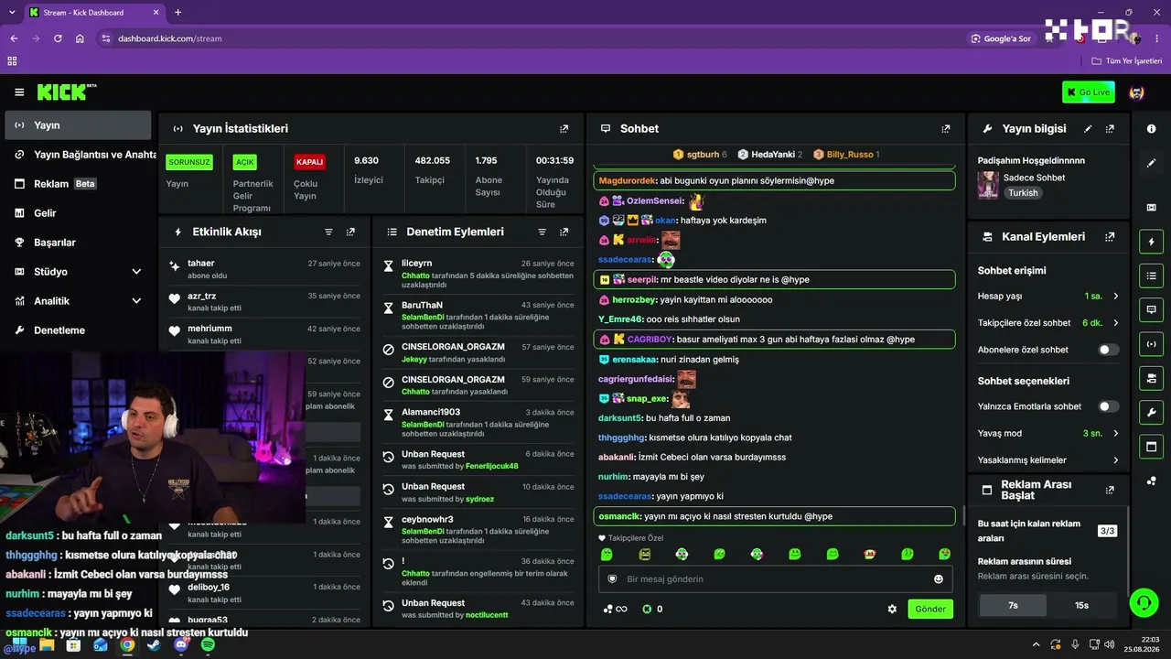Open Yasaklanmış kelimeler chevron

pyautogui.click(x=1116, y=460)
